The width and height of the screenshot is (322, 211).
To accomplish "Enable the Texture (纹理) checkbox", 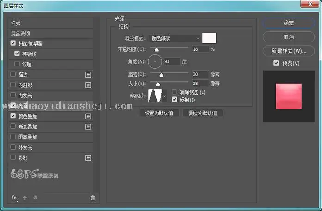I will [x=17, y=64].
